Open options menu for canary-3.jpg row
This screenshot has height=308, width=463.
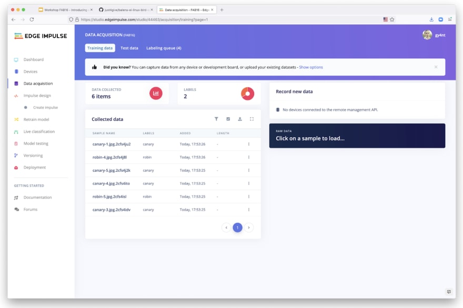point(249,210)
